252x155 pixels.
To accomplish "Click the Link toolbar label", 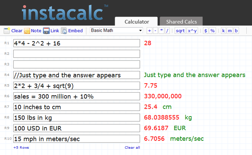I will [x=55, y=31].
